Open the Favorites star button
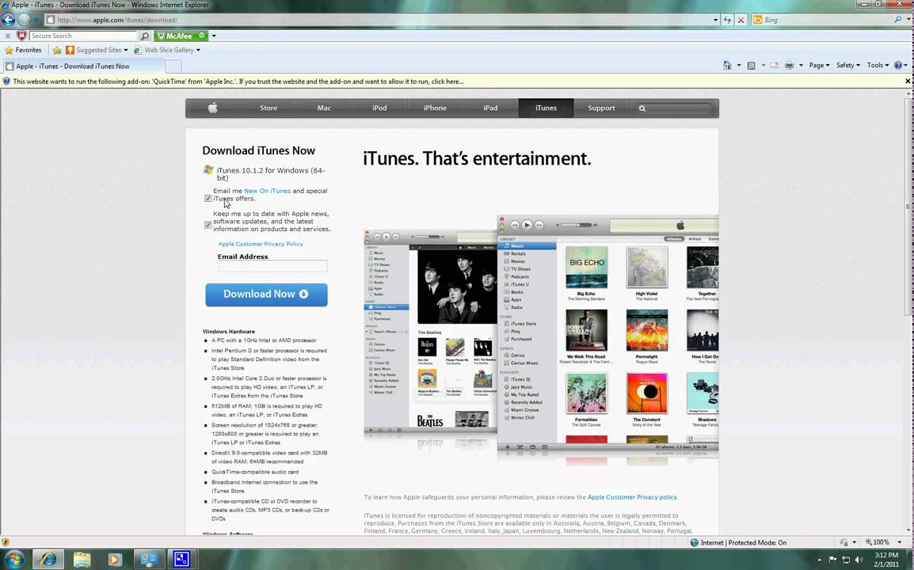Screen dimensions: 914x570 click(x=23, y=50)
